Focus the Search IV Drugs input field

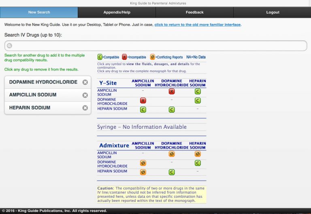(155, 46)
